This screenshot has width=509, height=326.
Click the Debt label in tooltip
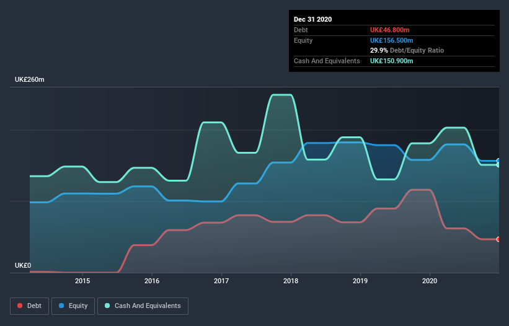301,30
